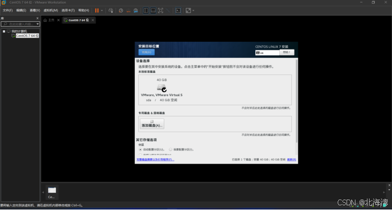
Task: Close the 库 library panel
Action: (x=38, y=18)
